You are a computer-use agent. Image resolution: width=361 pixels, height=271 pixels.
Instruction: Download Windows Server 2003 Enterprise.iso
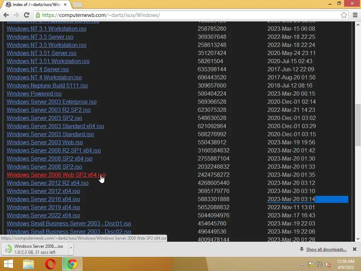coord(51,102)
